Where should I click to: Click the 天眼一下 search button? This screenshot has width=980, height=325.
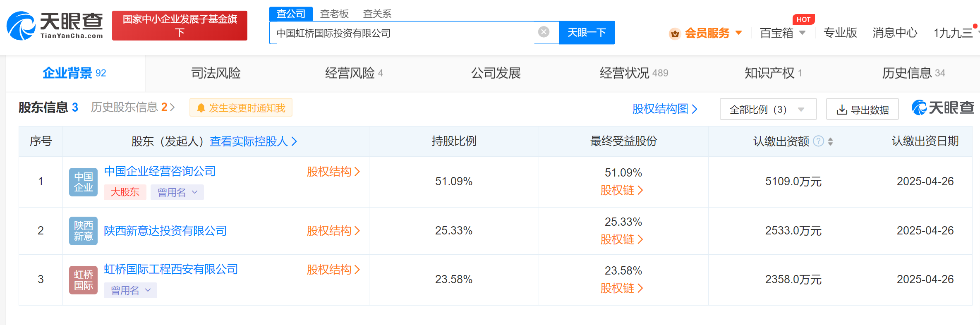coord(587,32)
